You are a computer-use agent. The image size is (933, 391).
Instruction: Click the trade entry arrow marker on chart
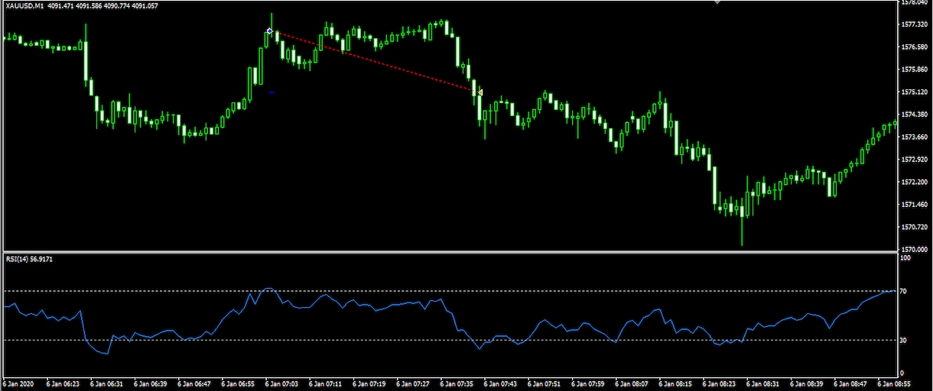(270, 31)
